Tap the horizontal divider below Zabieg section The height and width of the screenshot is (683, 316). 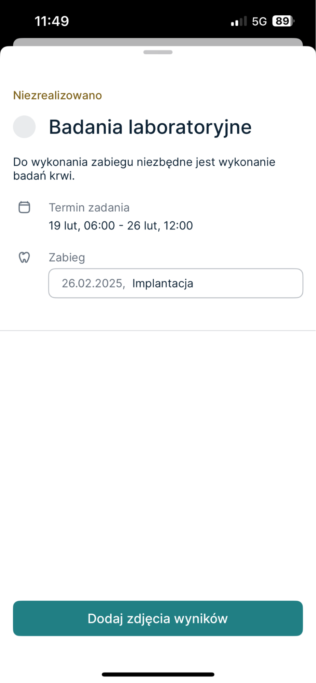coord(158,330)
